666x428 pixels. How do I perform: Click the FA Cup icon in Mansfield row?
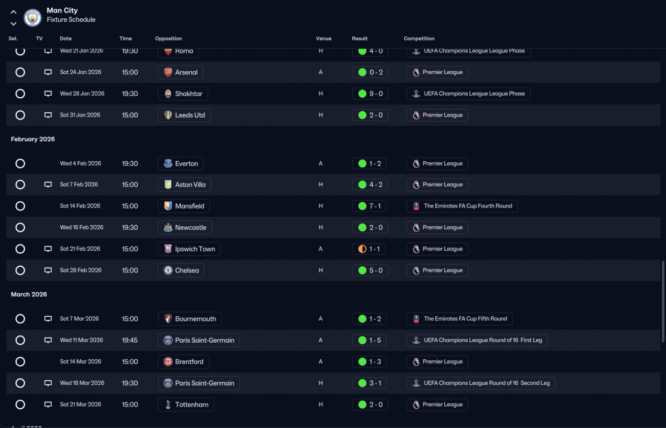416,206
